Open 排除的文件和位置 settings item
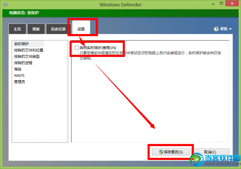Image resolution: width=241 pixels, height=169 pixels. coord(29,50)
